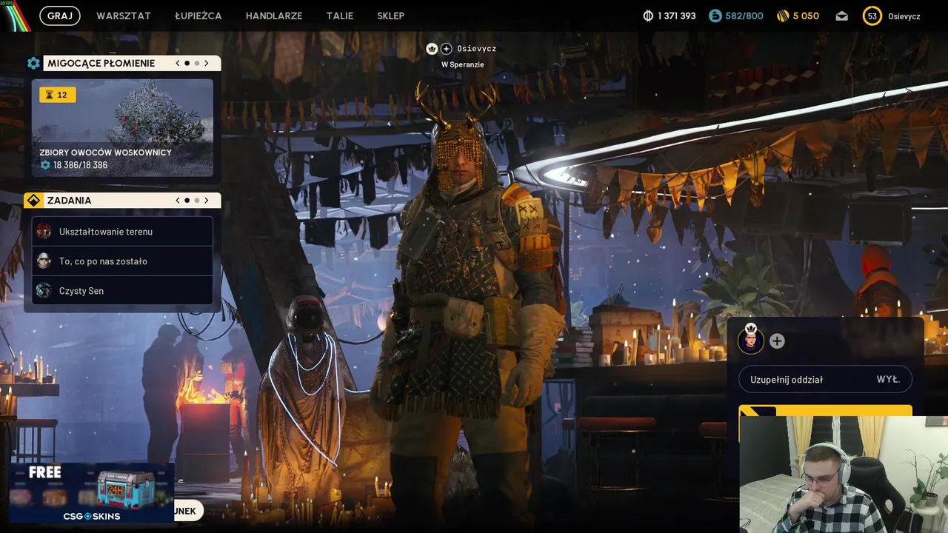This screenshot has height=533, width=948.
Task: Open the Zbiory Owoców Woskownicy event card
Action: point(122,128)
